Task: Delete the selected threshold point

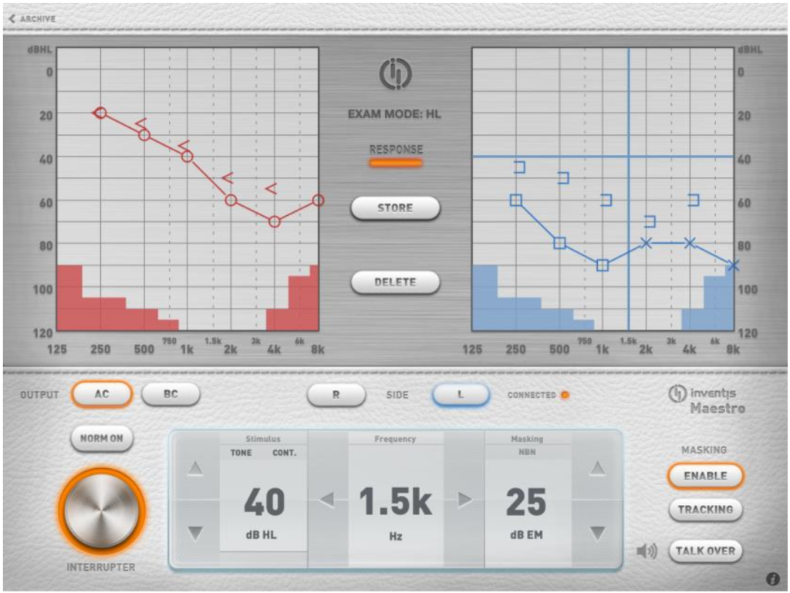Action: point(396,282)
